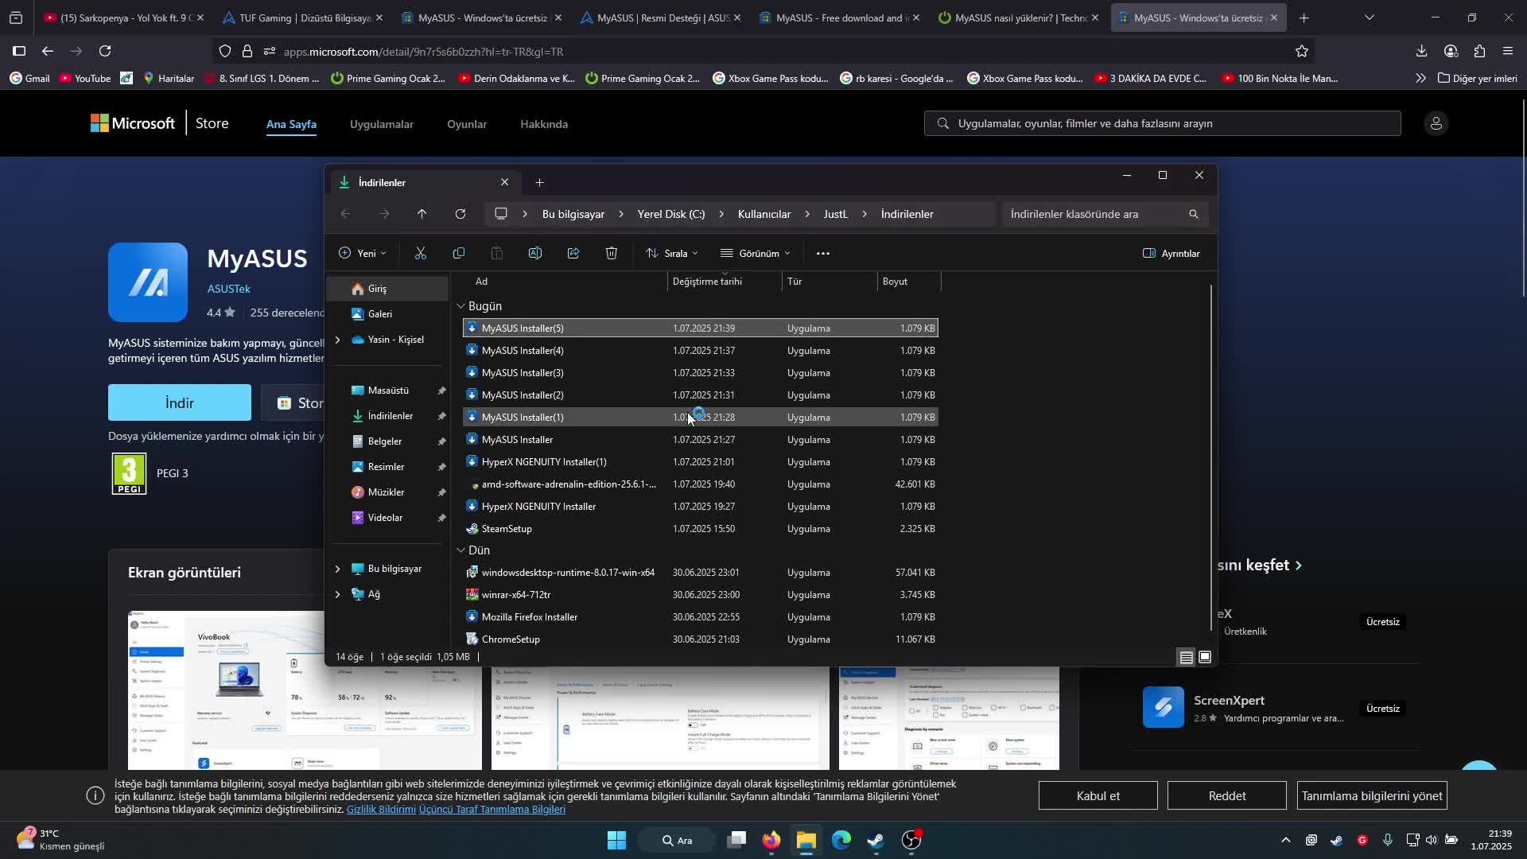This screenshot has width=1527, height=859.
Task: Open Firefox extensions puzzle icon
Action: (x=1479, y=51)
